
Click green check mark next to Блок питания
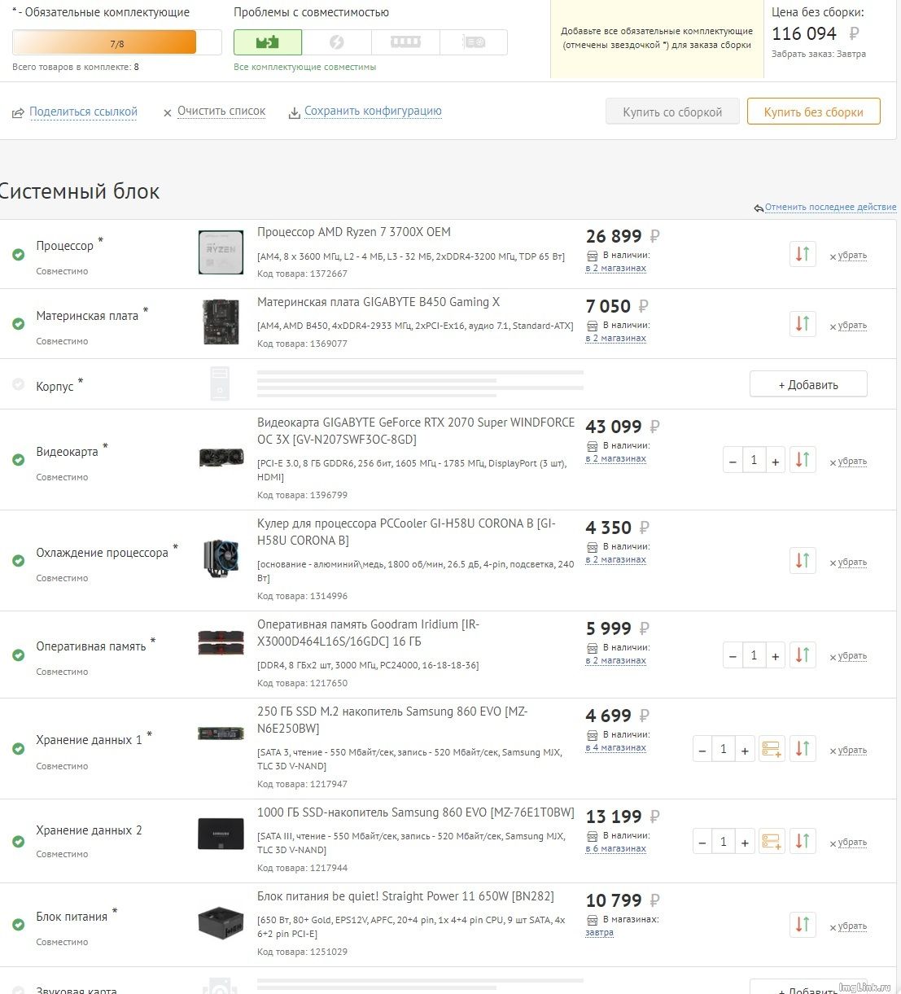(19, 925)
